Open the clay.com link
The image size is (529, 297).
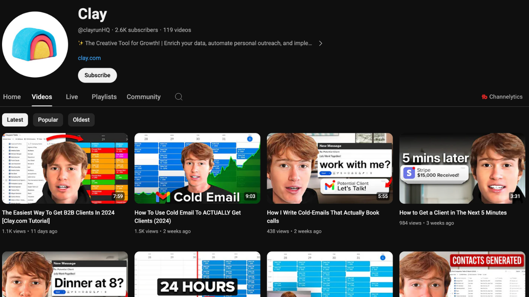(89, 58)
